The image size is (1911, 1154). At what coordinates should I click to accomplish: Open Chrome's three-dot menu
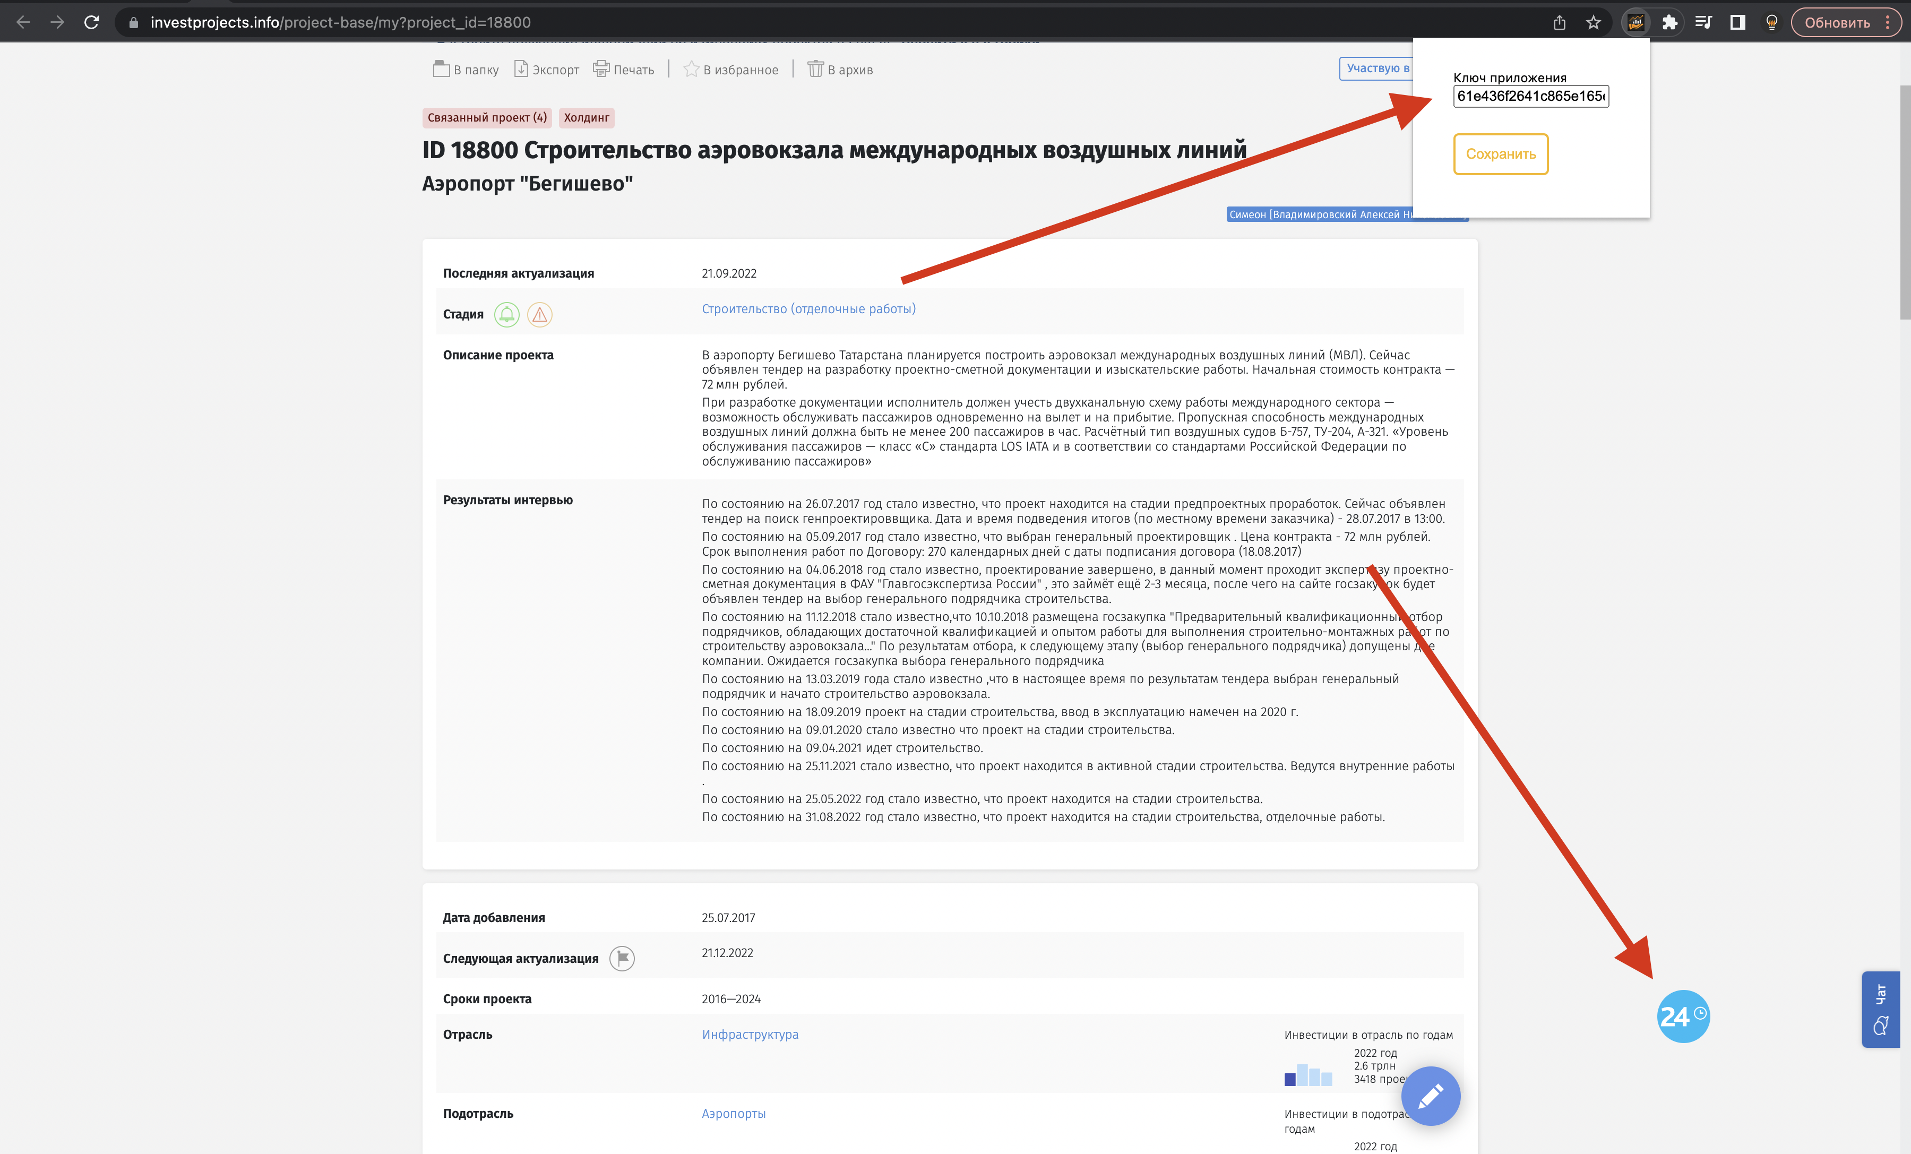[x=1890, y=22]
